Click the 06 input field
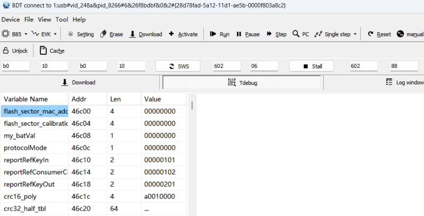 264,66
